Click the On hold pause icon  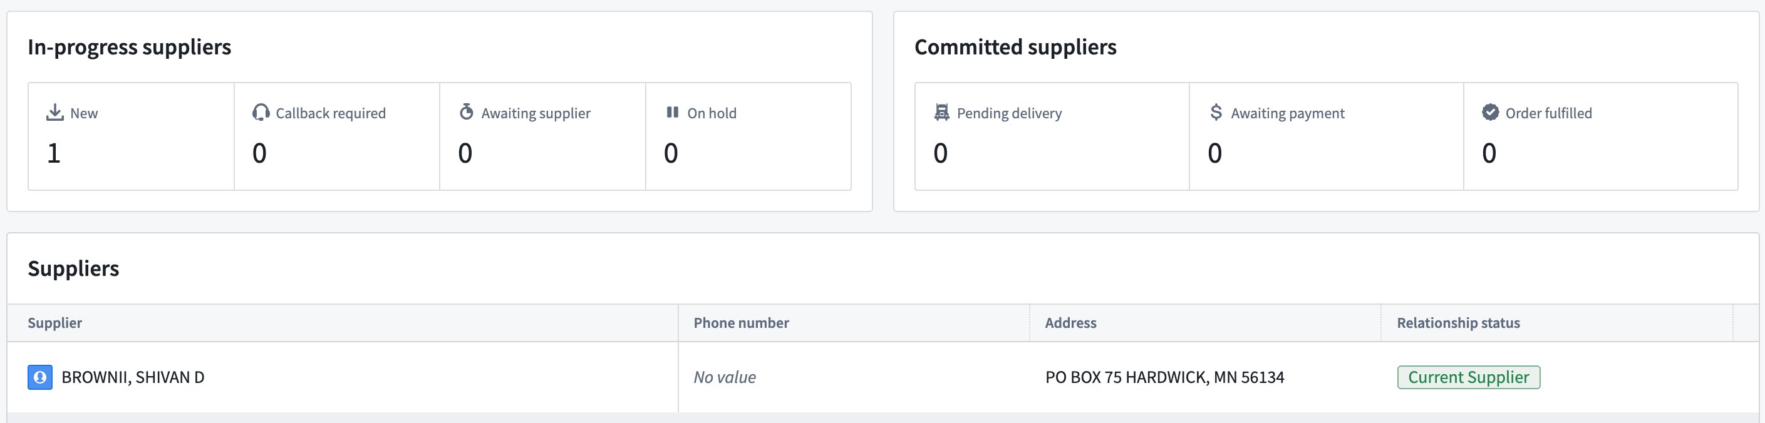(672, 112)
